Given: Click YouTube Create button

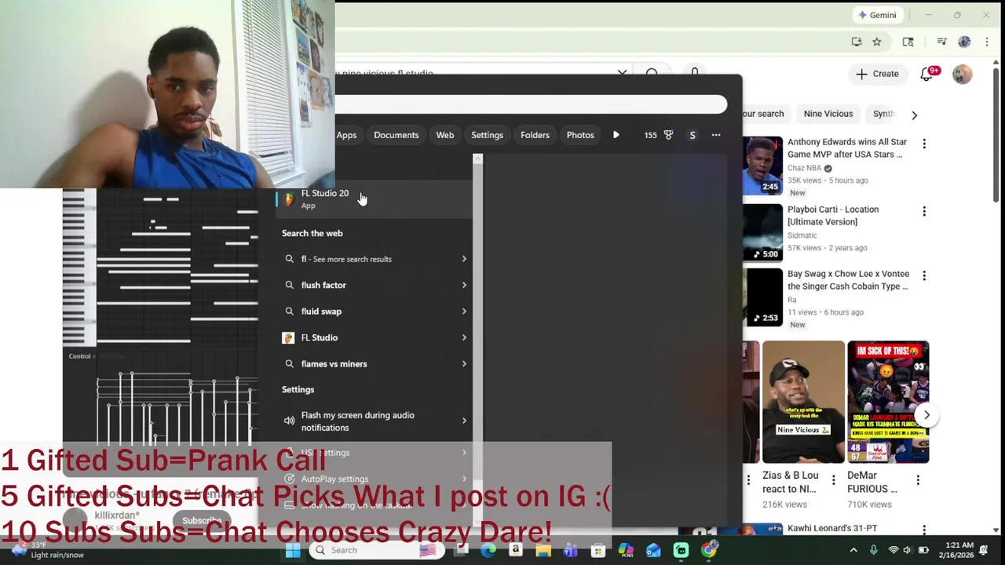Looking at the screenshot, I should (x=877, y=74).
